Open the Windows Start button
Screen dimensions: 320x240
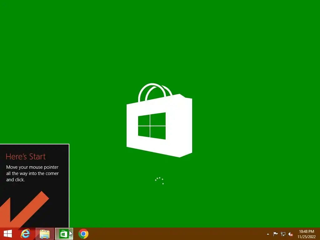pyautogui.click(x=8, y=234)
